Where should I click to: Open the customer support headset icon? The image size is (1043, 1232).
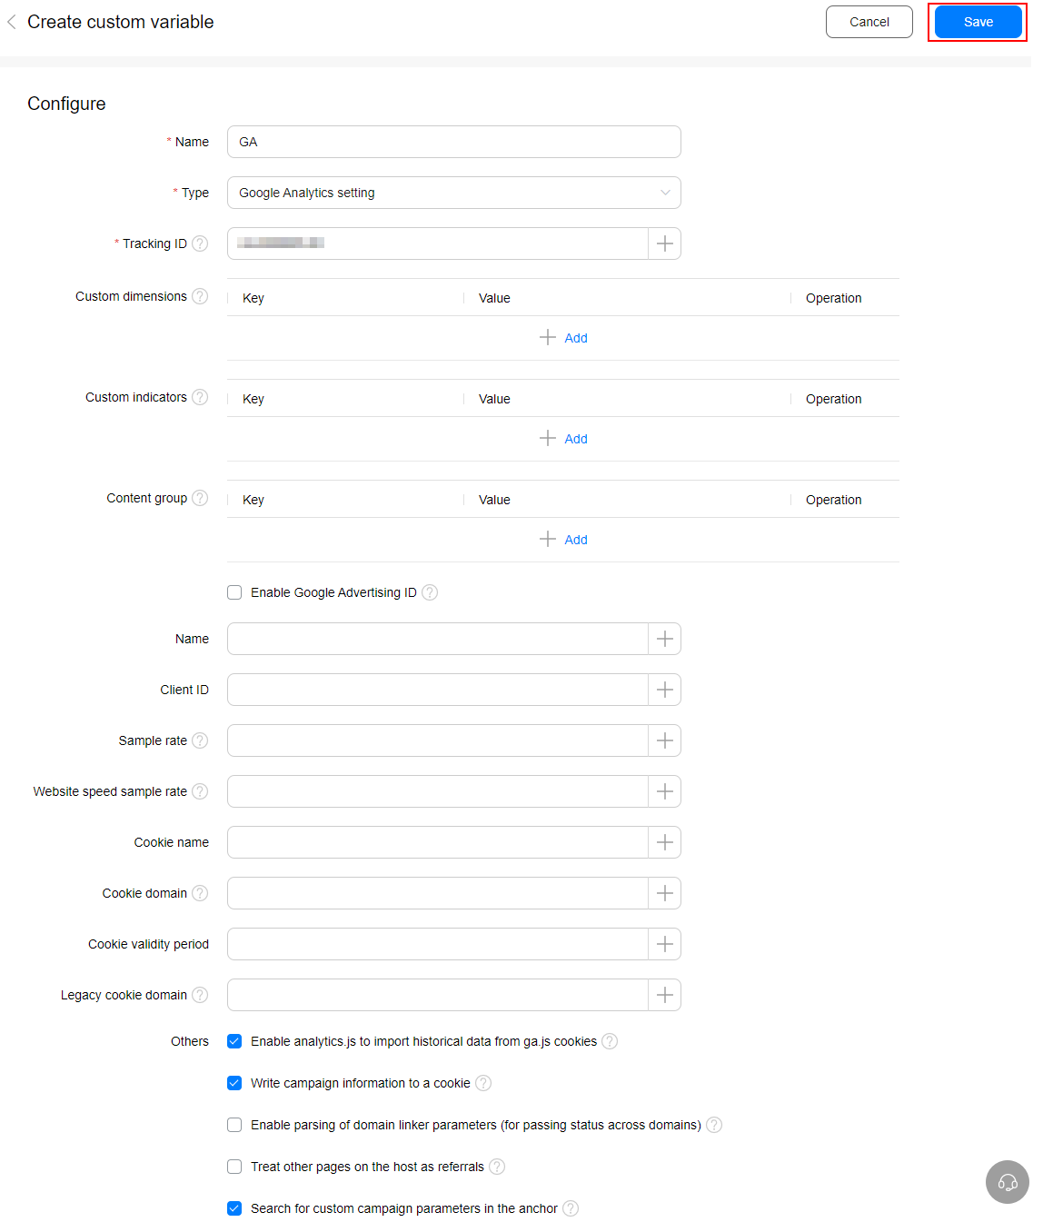click(1007, 1182)
